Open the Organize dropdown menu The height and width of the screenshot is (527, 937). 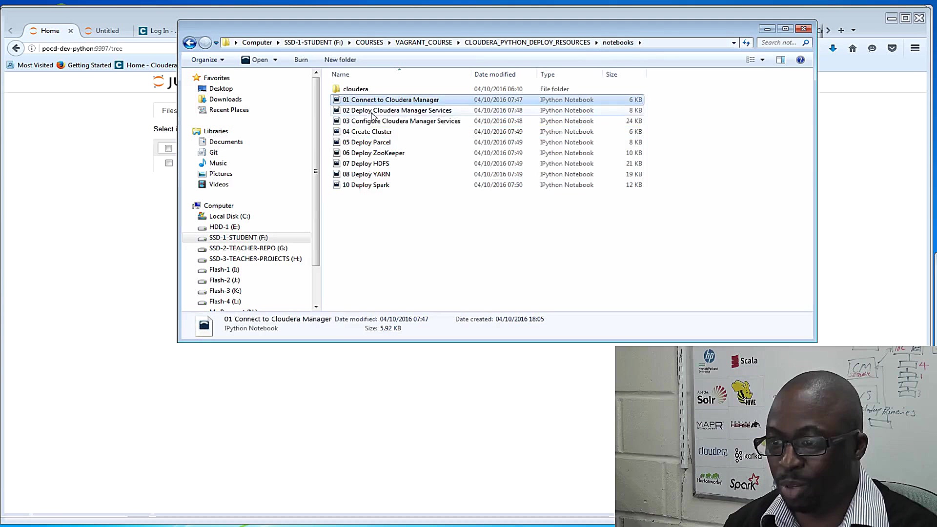[x=208, y=60]
